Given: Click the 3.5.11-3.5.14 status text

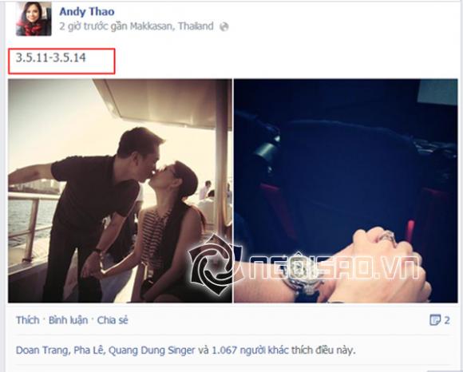Looking at the screenshot, I should [51, 57].
